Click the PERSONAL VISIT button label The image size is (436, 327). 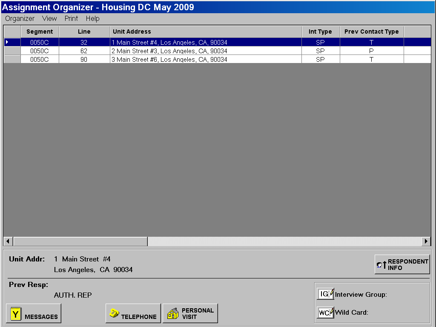pyautogui.click(x=198, y=314)
